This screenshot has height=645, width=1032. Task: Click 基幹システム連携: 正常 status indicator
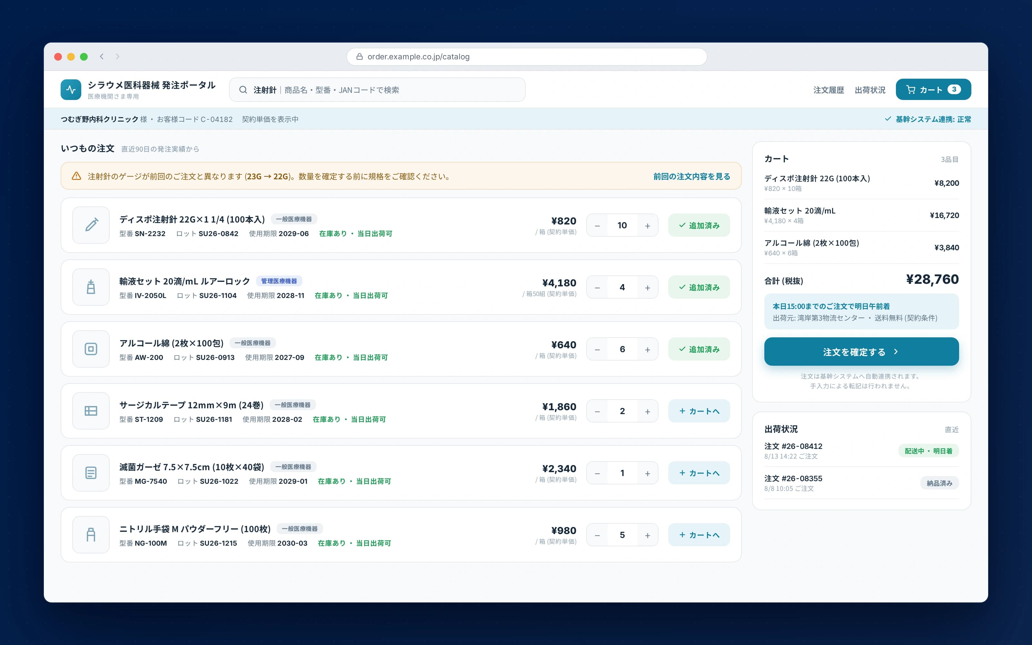pyautogui.click(x=928, y=119)
